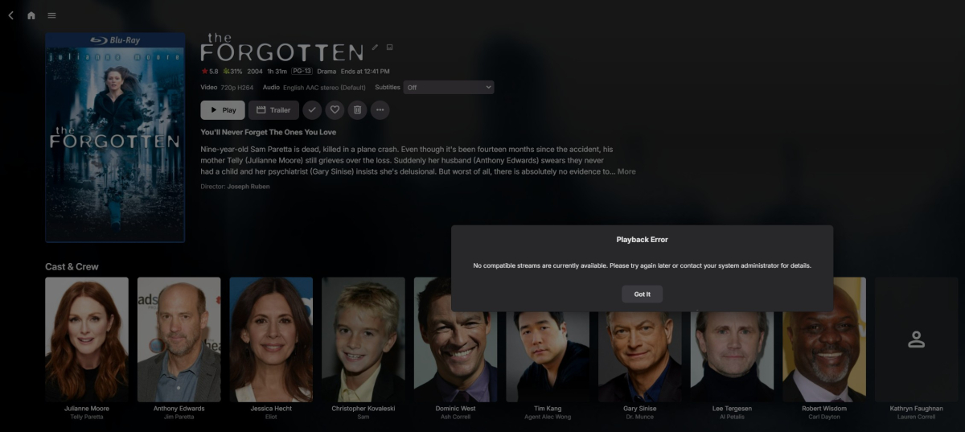965x432 pixels.
Task: Play the movie
Action: (x=223, y=110)
